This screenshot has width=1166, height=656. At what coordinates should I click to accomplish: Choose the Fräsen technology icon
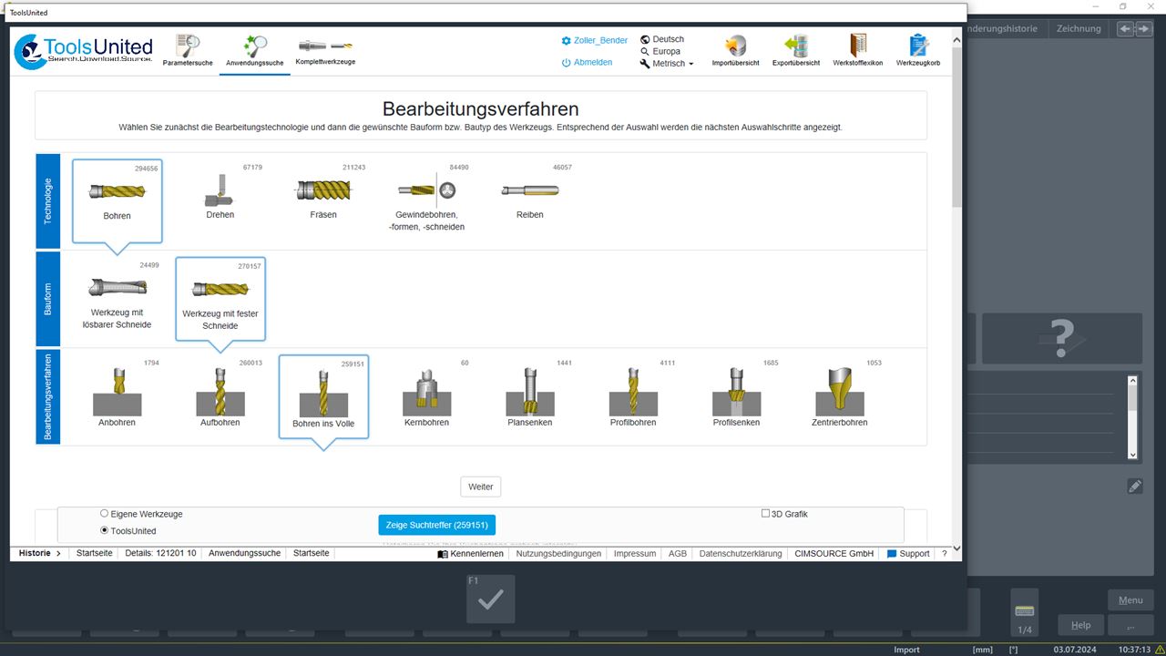(322, 190)
